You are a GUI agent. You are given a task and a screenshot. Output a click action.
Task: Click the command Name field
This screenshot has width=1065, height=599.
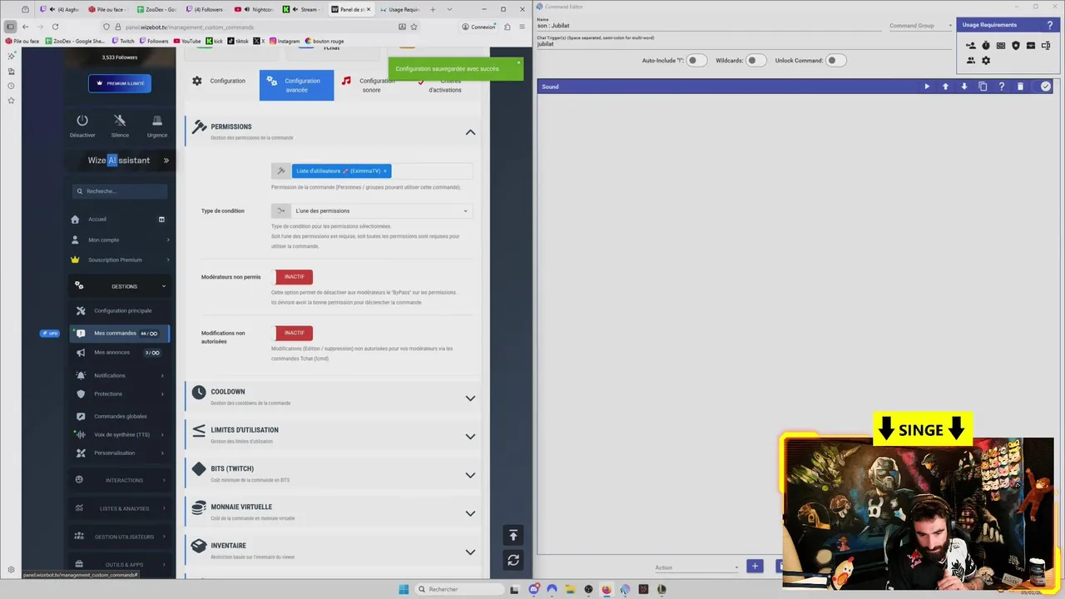[x=709, y=26]
